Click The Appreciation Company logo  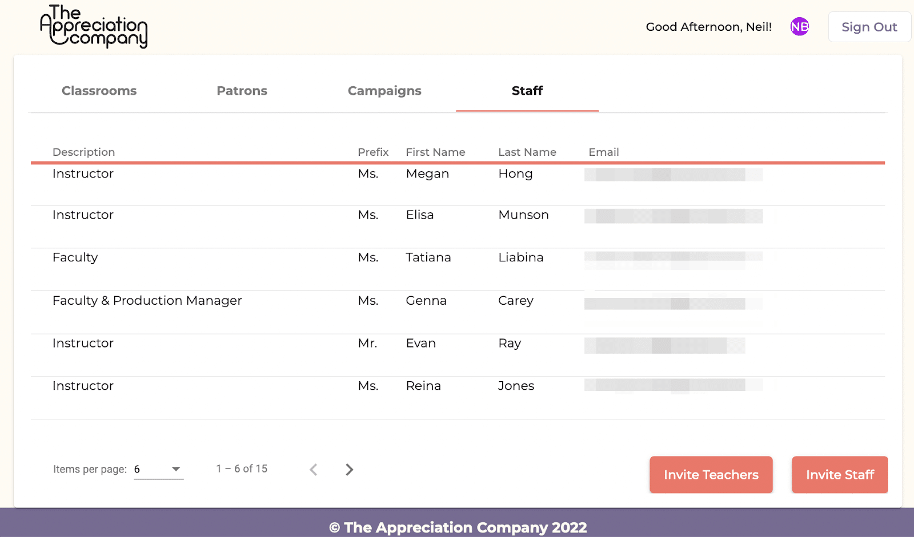click(94, 26)
